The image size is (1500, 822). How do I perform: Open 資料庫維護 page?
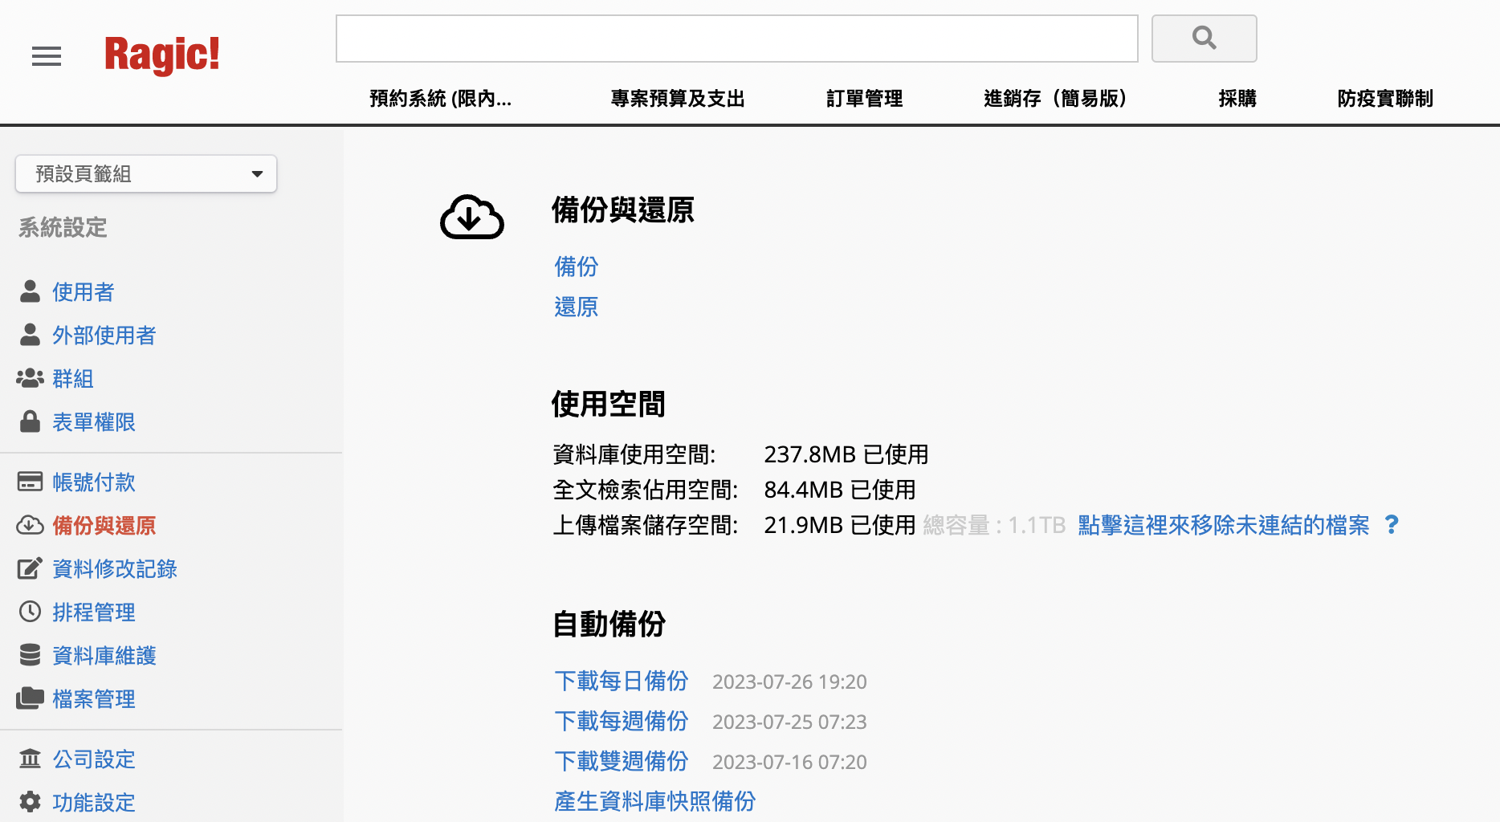104,655
